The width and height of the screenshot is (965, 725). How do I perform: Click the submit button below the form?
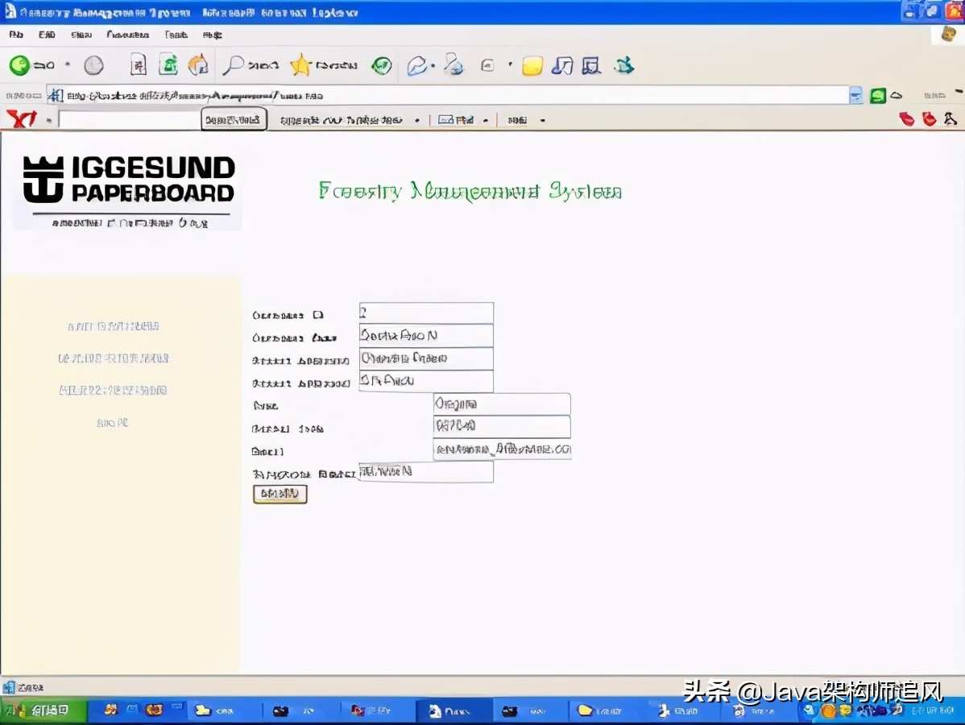pos(280,494)
